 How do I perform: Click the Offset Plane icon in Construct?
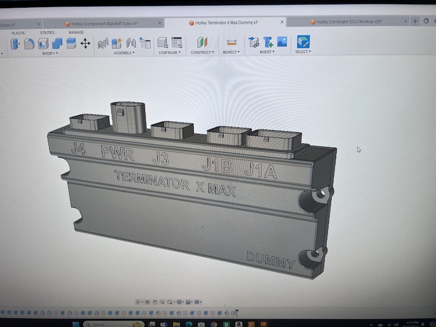(202, 42)
